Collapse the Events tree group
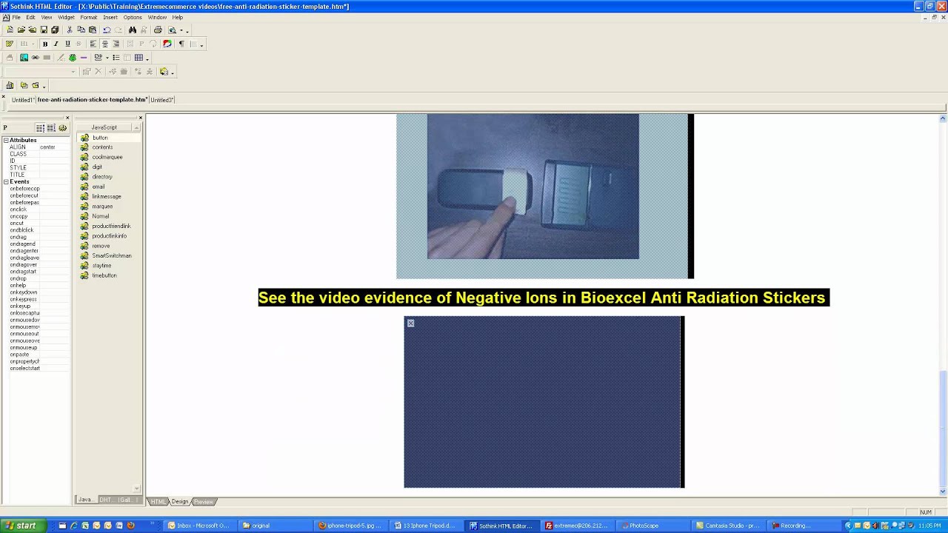The height and width of the screenshot is (533, 948). (6, 181)
